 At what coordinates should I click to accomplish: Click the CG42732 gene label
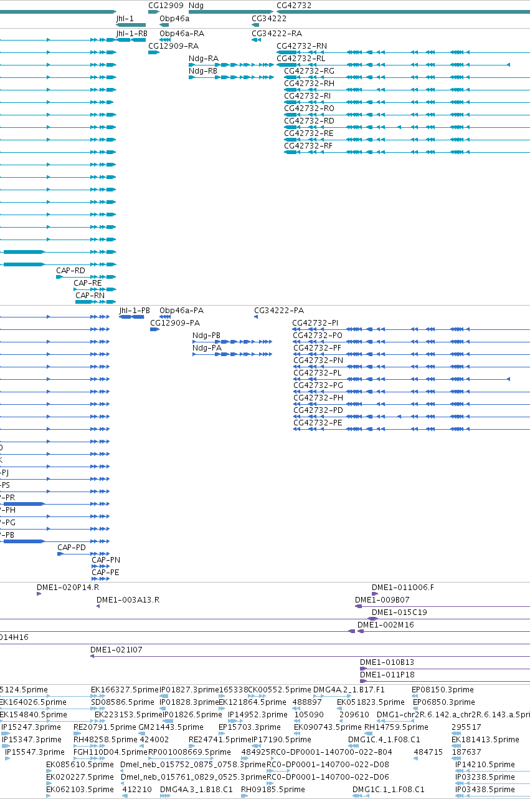pos(294,5)
